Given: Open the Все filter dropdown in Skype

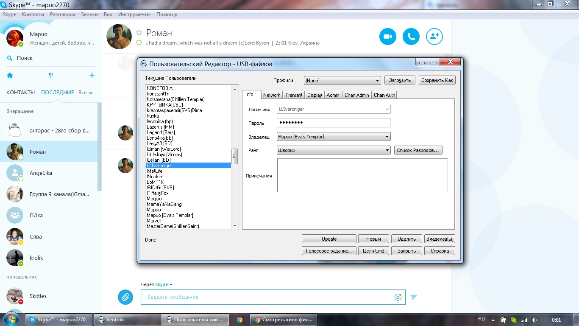Looking at the screenshot, I should click(x=86, y=93).
